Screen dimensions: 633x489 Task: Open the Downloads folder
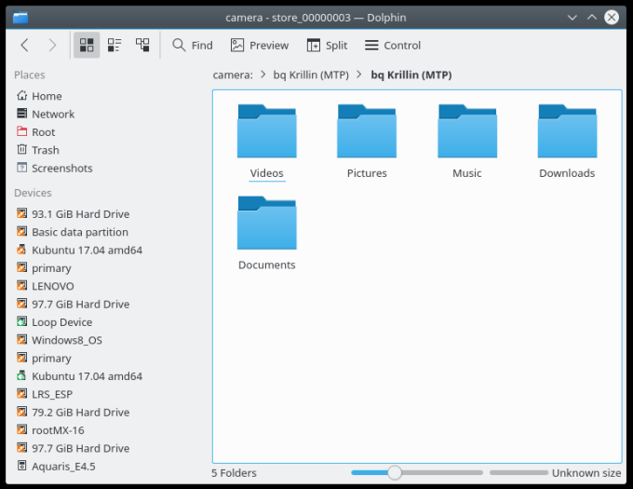pyautogui.click(x=567, y=140)
